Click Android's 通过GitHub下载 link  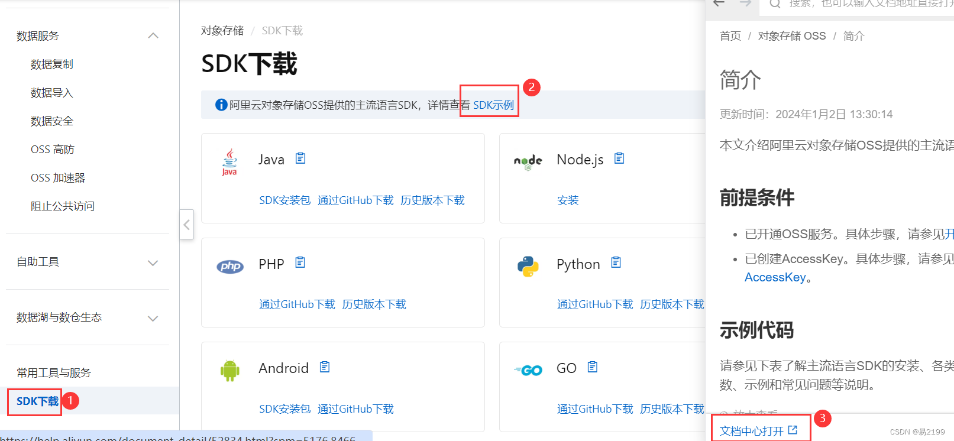[355, 409]
